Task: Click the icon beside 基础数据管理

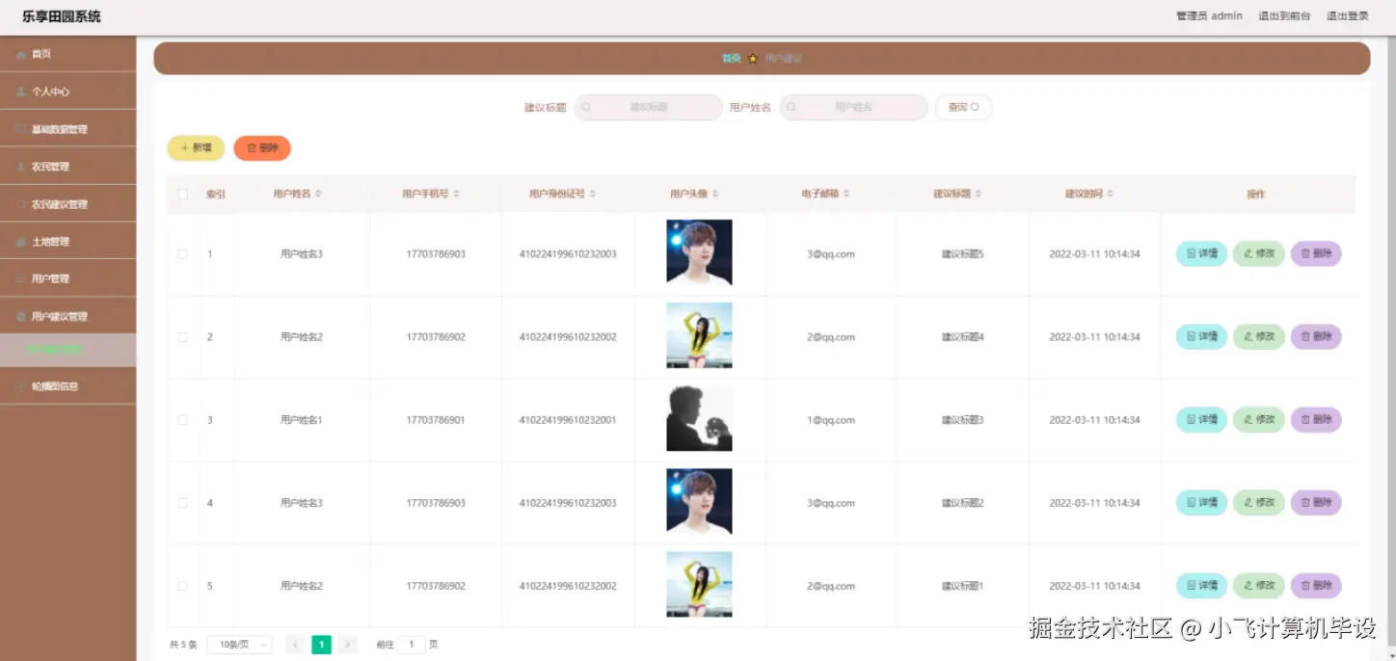Action: coord(21,129)
